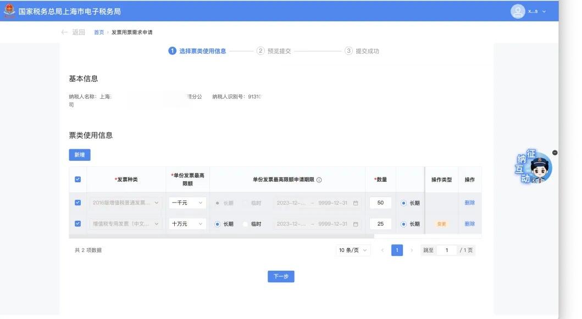Viewport: 582px width, 319px height.
Task: Click step 2 预览提交 in the progress bar
Action: [x=274, y=51]
